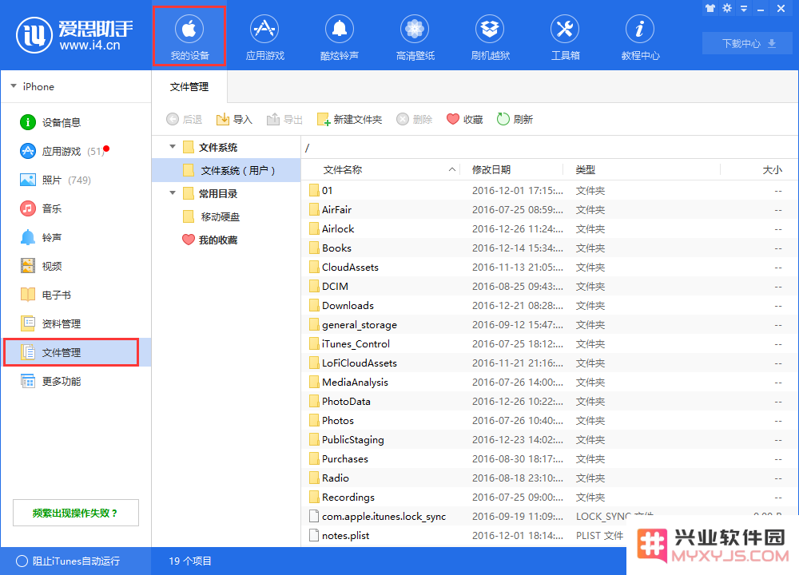799x575 pixels.
Task: Select the notes.plist file
Action: (x=548, y=536)
